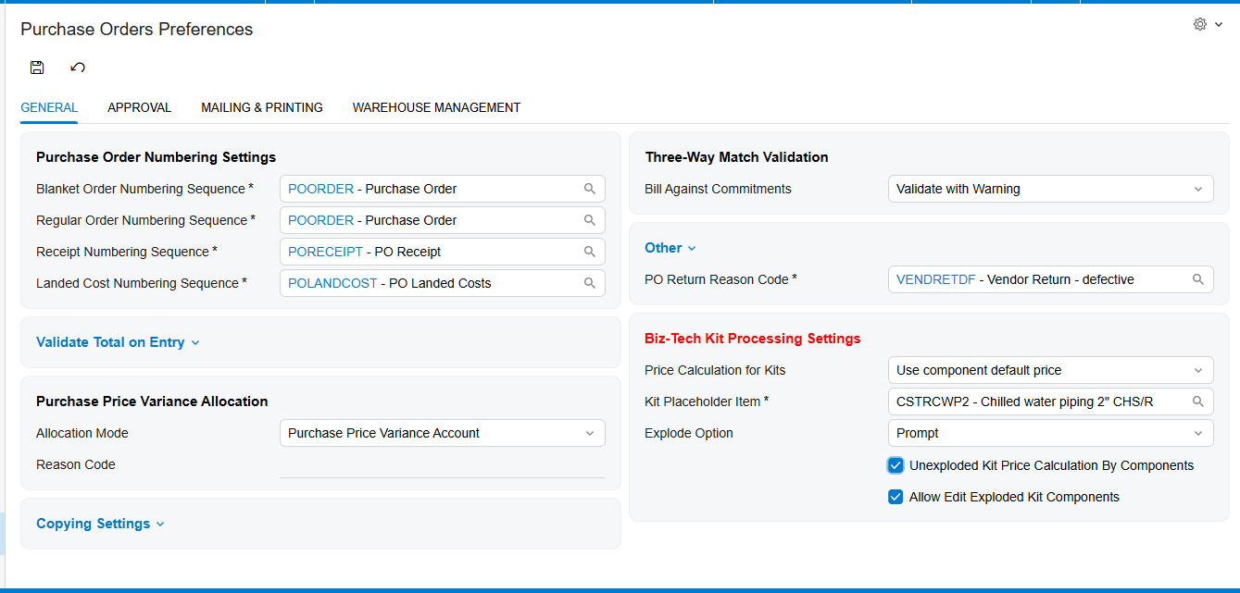Image resolution: width=1240 pixels, height=593 pixels.
Task: Click the Purchase Price Variance Allocation heading
Action: [152, 402]
